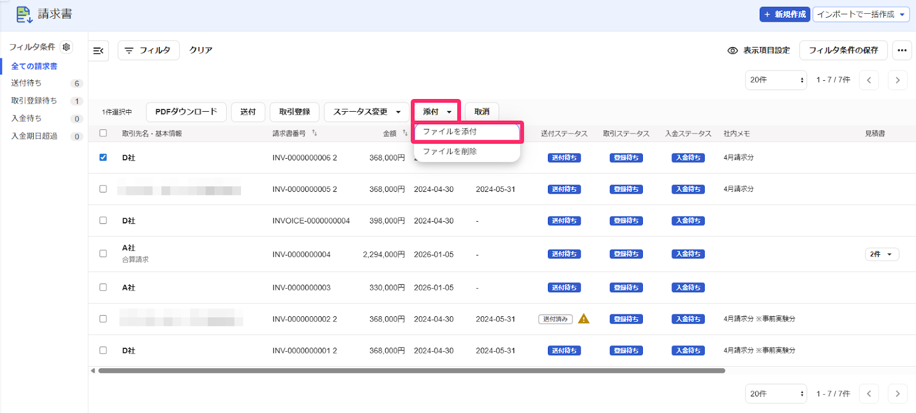The image size is (916, 413).
Task: Click フィルタ条件の保存 button
Action: point(843,50)
